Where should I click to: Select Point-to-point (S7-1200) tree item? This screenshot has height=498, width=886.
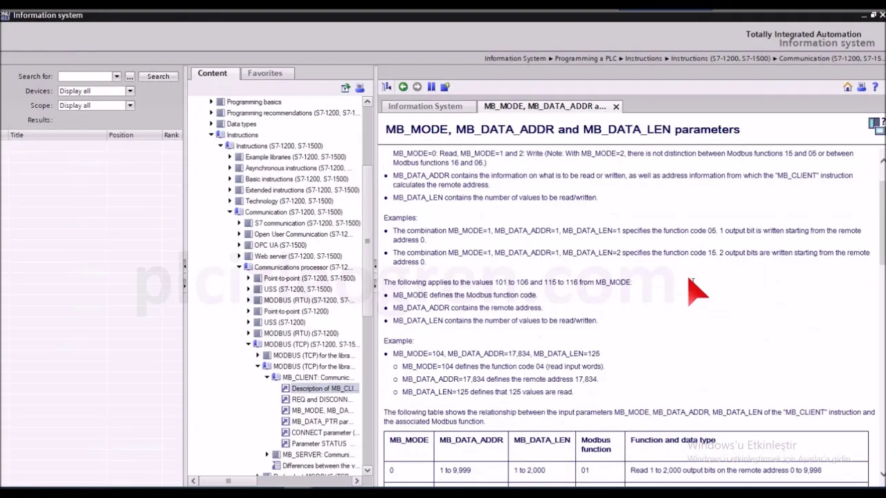296,311
